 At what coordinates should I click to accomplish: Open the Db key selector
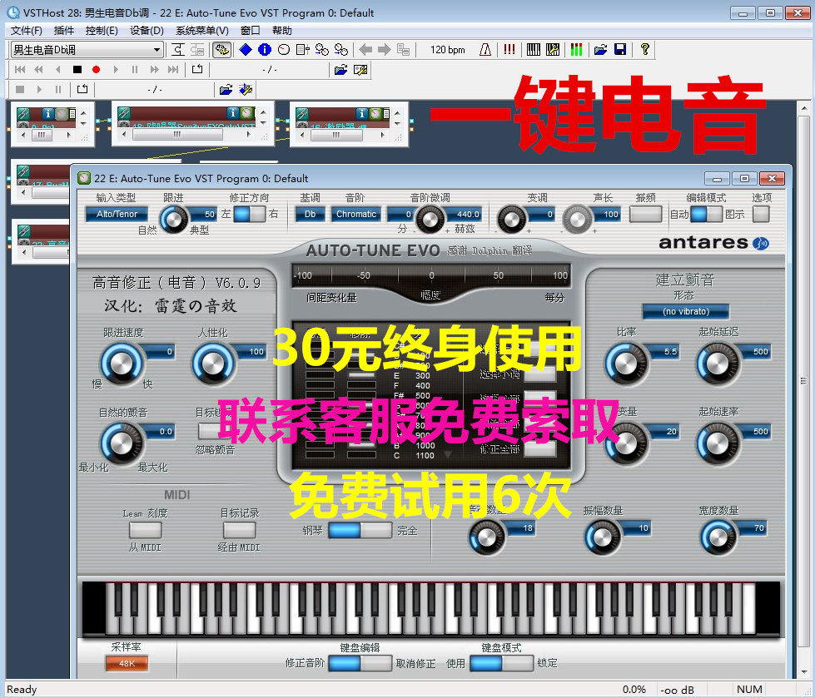pos(310,214)
